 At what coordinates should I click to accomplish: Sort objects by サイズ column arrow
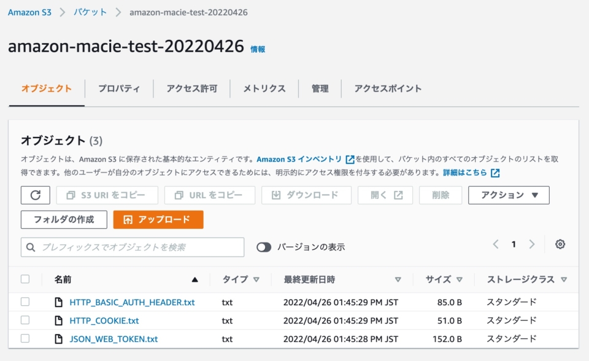coord(460,279)
